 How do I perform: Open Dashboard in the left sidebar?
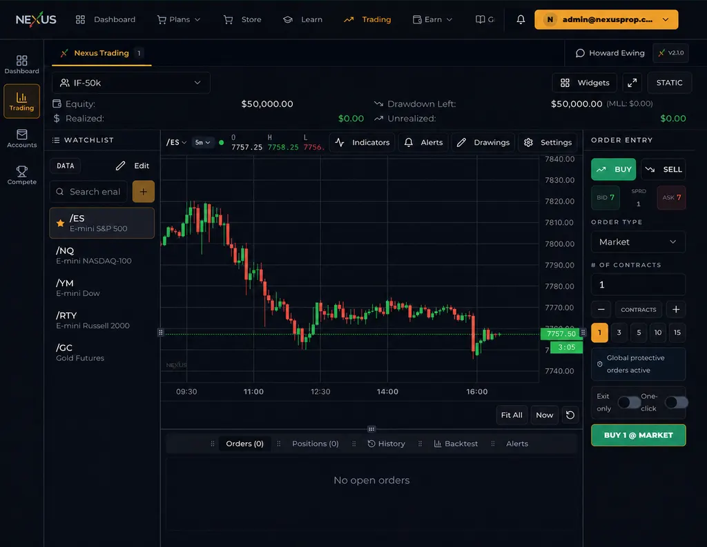pyautogui.click(x=21, y=64)
